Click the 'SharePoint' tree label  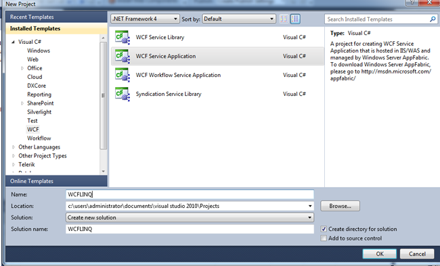(41, 103)
